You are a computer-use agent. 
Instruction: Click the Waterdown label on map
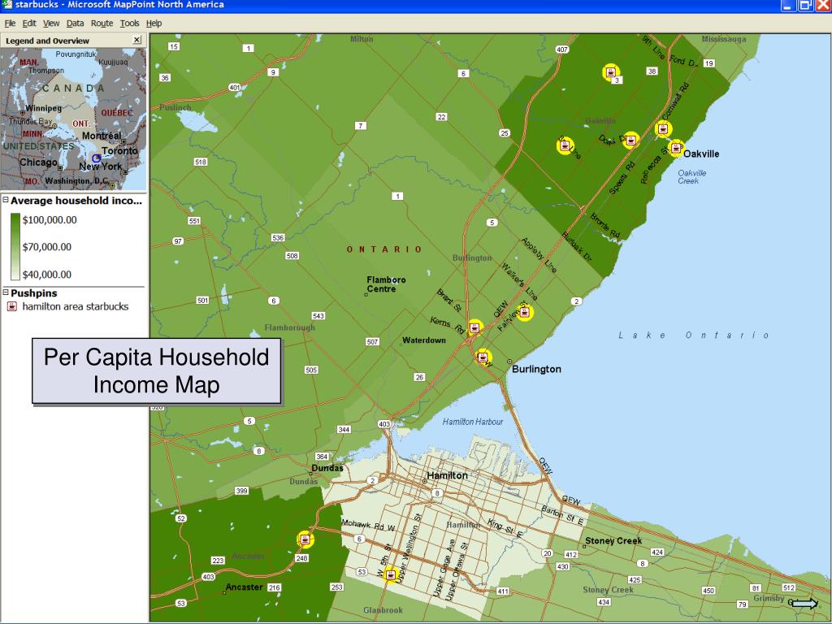pos(424,340)
